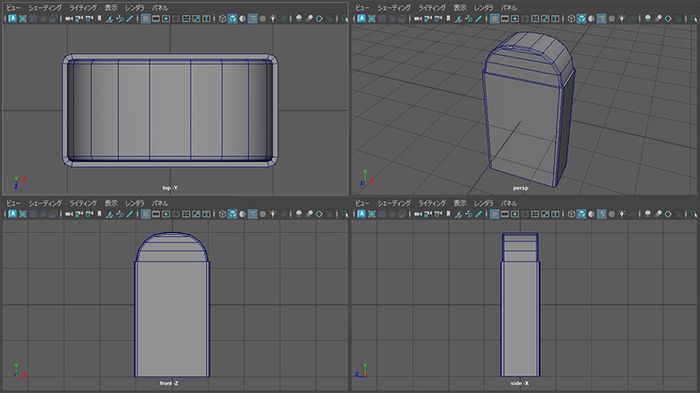Image resolution: width=700 pixels, height=393 pixels.
Task: Select smooth shade all icon in perspective toolbar
Action: [582, 18]
